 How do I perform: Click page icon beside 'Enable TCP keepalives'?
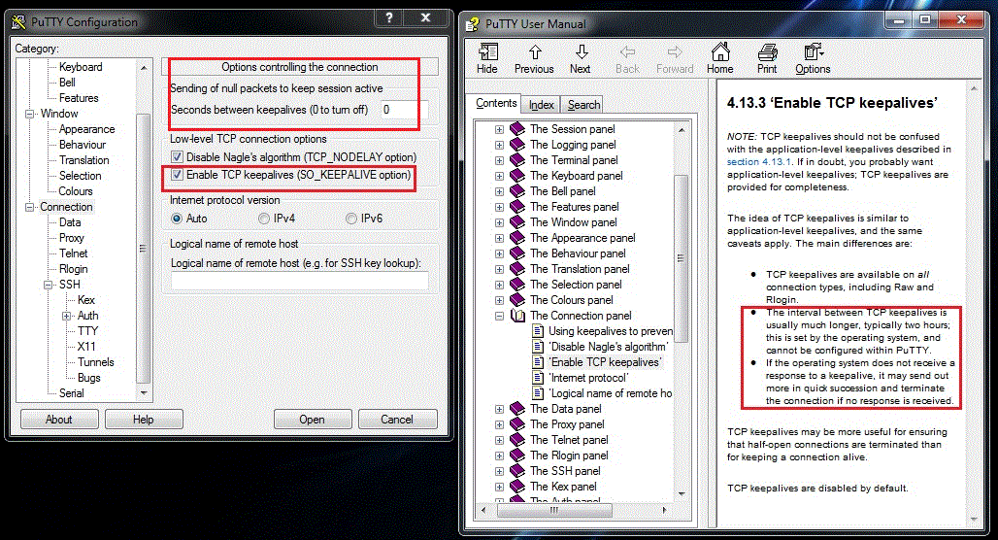pos(538,361)
